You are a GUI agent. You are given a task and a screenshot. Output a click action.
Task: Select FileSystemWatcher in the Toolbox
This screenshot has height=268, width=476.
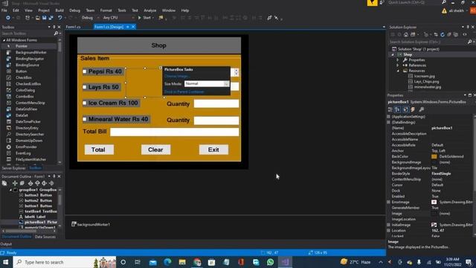click(30, 159)
